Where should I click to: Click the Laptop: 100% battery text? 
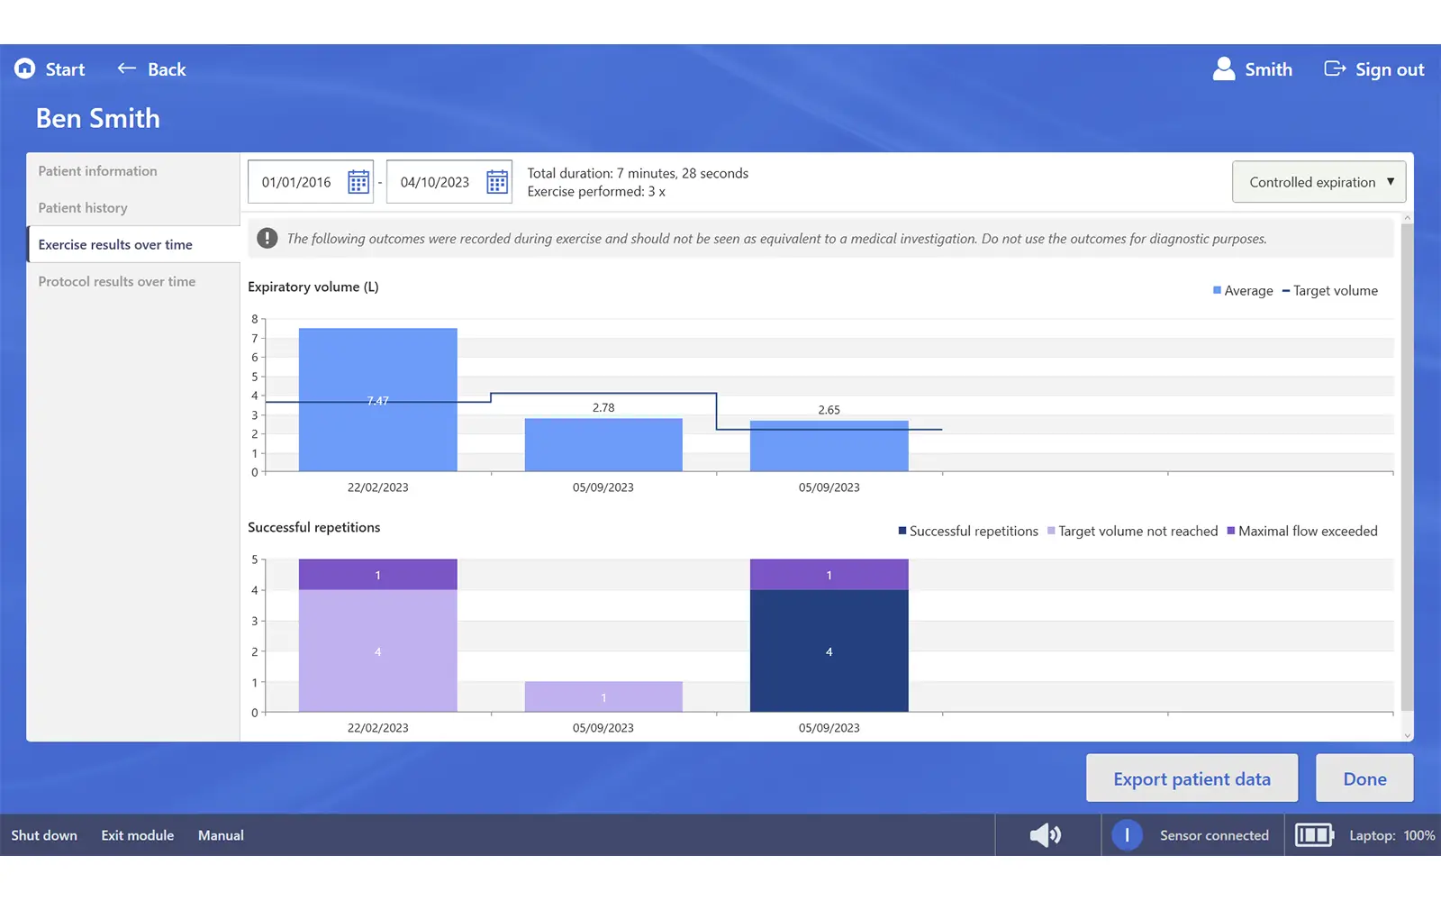tap(1392, 835)
